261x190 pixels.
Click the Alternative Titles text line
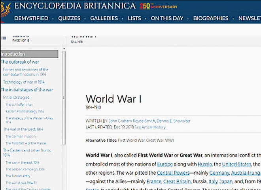(x=130, y=141)
